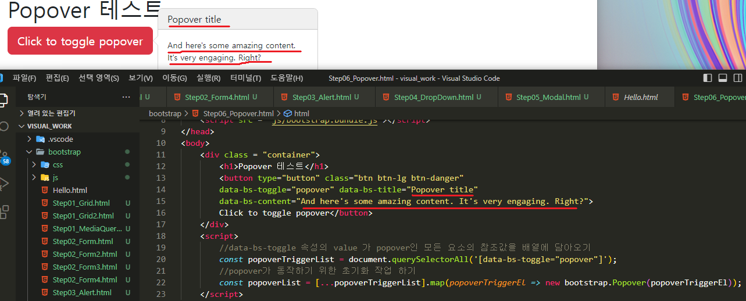This screenshot has height=301, width=746.
Task: Switch to the Step02_Form4.html editor tab
Action: point(220,97)
